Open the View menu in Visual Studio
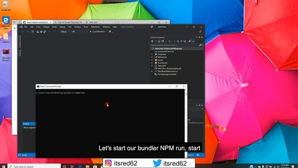The height and width of the screenshot is (168, 298). point(38,27)
